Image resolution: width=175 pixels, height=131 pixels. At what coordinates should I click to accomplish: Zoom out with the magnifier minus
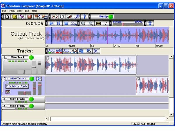(91, 23)
